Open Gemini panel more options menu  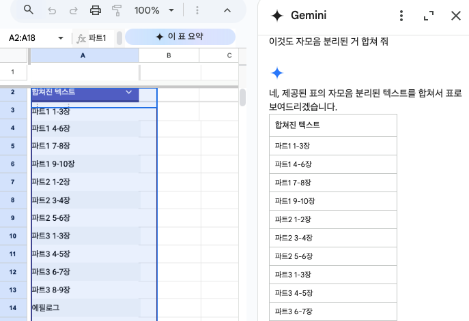[401, 16]
